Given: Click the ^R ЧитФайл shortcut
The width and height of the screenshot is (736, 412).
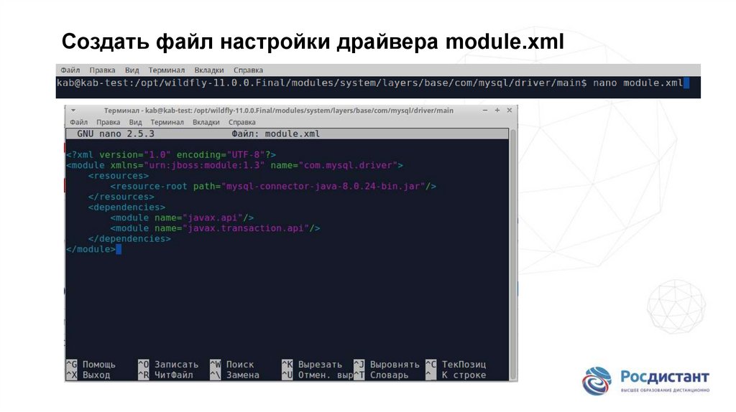Looking at the screenshot, I should (x=166, y=375).
